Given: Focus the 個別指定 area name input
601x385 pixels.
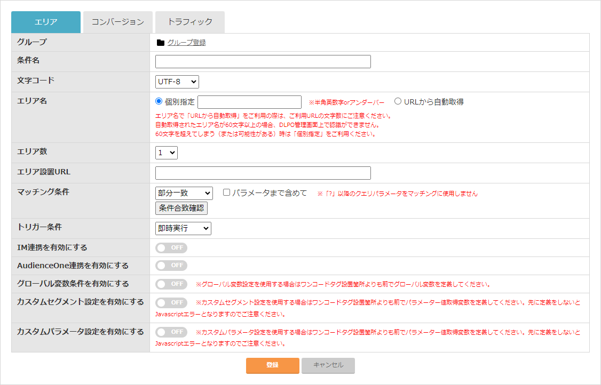Looking at the screenshot, I should [249, 102].
